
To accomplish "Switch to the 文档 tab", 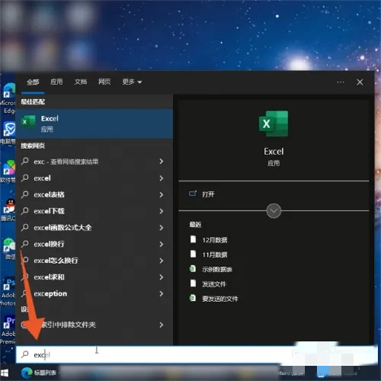I will (80, 82).
